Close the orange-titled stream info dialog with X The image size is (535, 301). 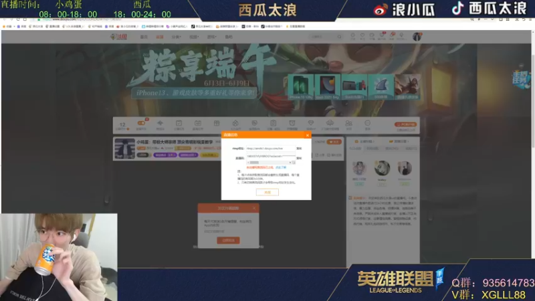pyautogui.click(x=308, y=135)
